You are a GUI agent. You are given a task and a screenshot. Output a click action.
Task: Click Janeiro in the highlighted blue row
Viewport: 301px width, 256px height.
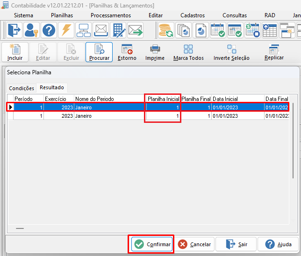84,107
